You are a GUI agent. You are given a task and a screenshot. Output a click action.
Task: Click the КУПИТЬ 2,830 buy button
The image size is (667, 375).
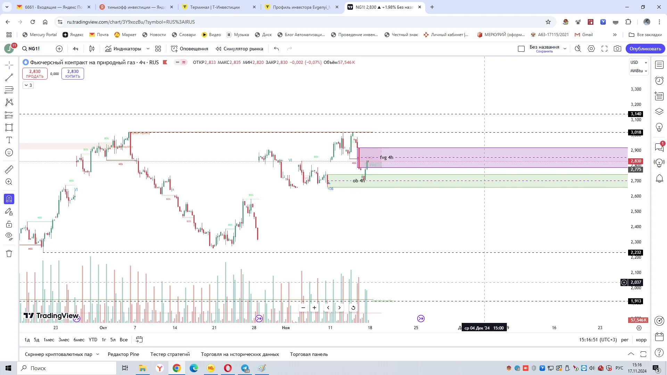pyautogui.click(x=73, y=74)
